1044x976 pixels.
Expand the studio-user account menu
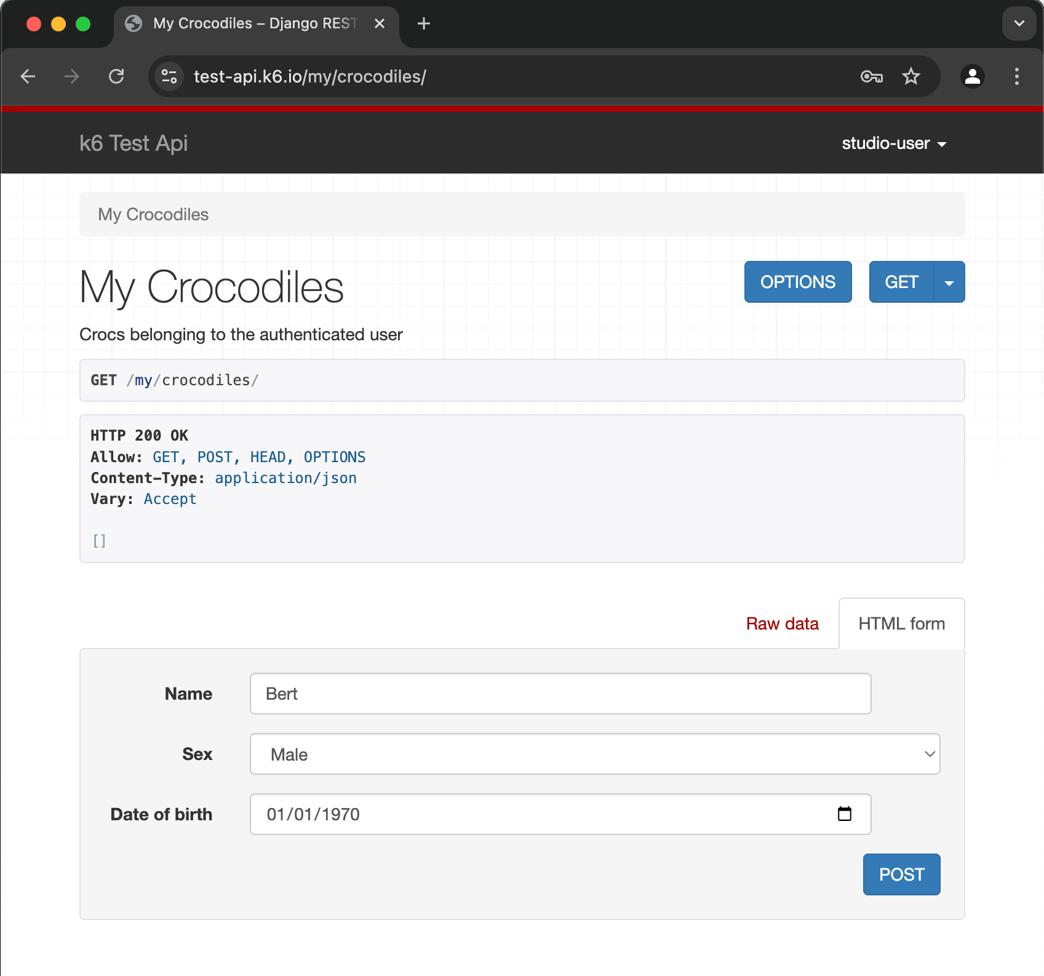(893, 143)
